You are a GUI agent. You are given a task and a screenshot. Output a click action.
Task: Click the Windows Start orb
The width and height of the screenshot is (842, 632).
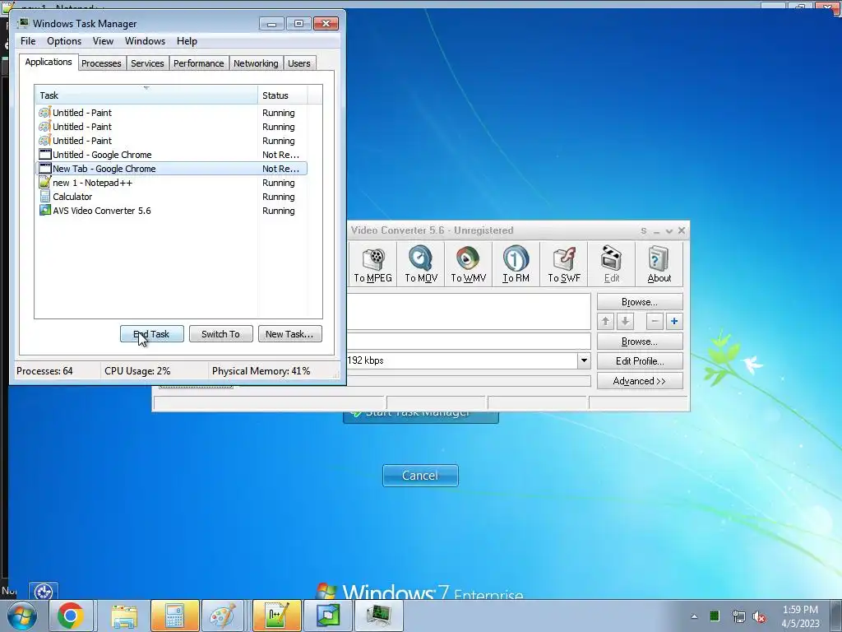point(22,616)
